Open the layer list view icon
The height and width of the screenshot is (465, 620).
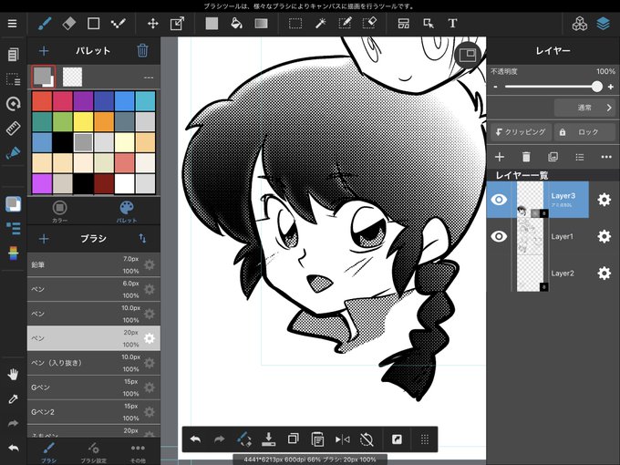(x=580, y=157)
